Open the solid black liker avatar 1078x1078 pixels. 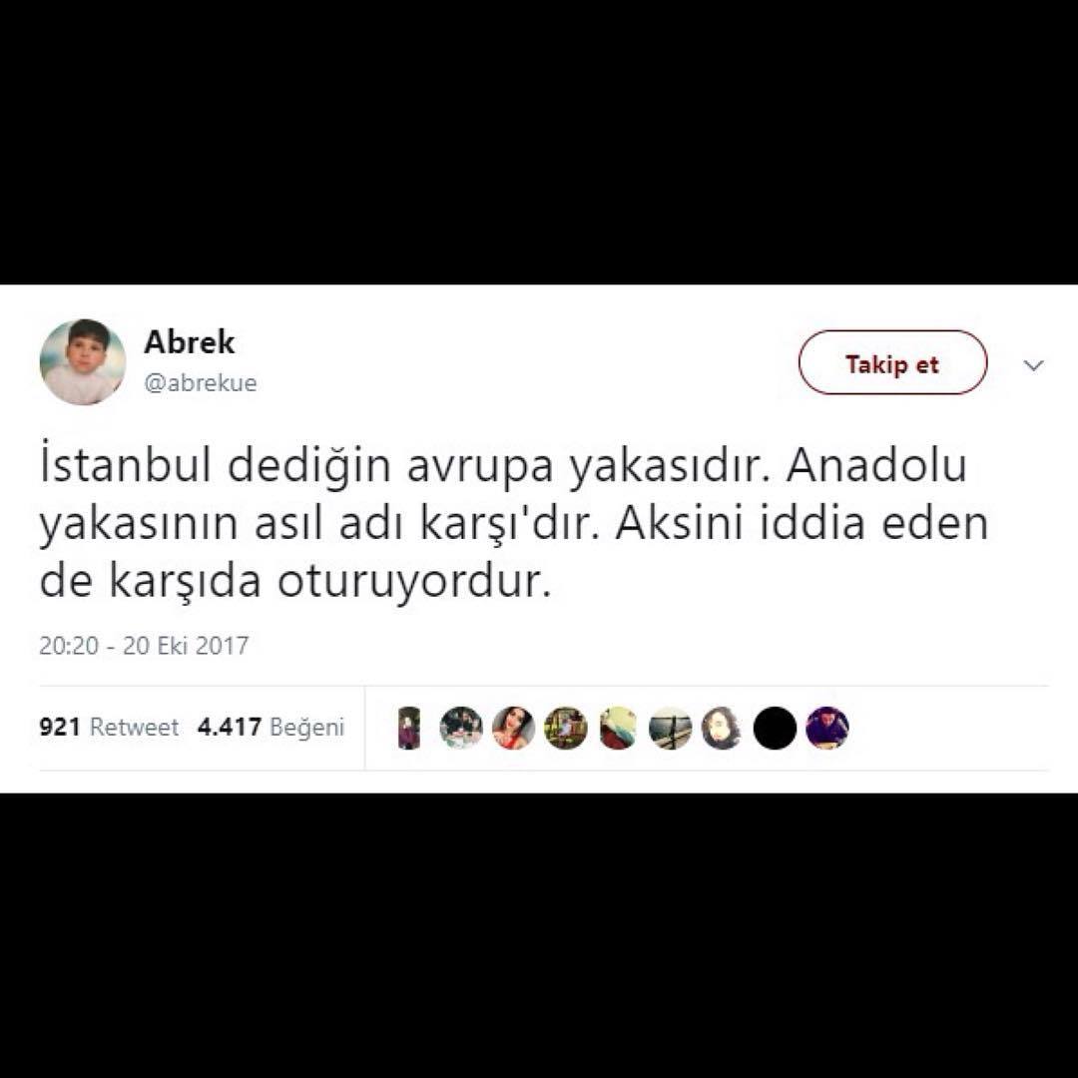[775, 728]
